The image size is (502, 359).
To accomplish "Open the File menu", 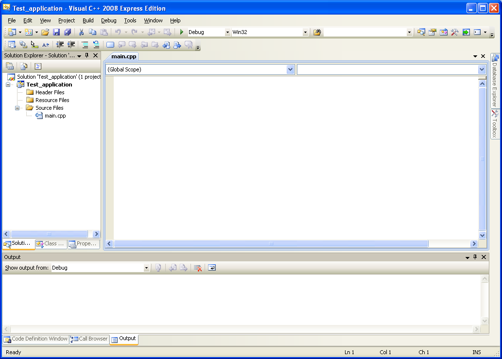I will point(12,20).
